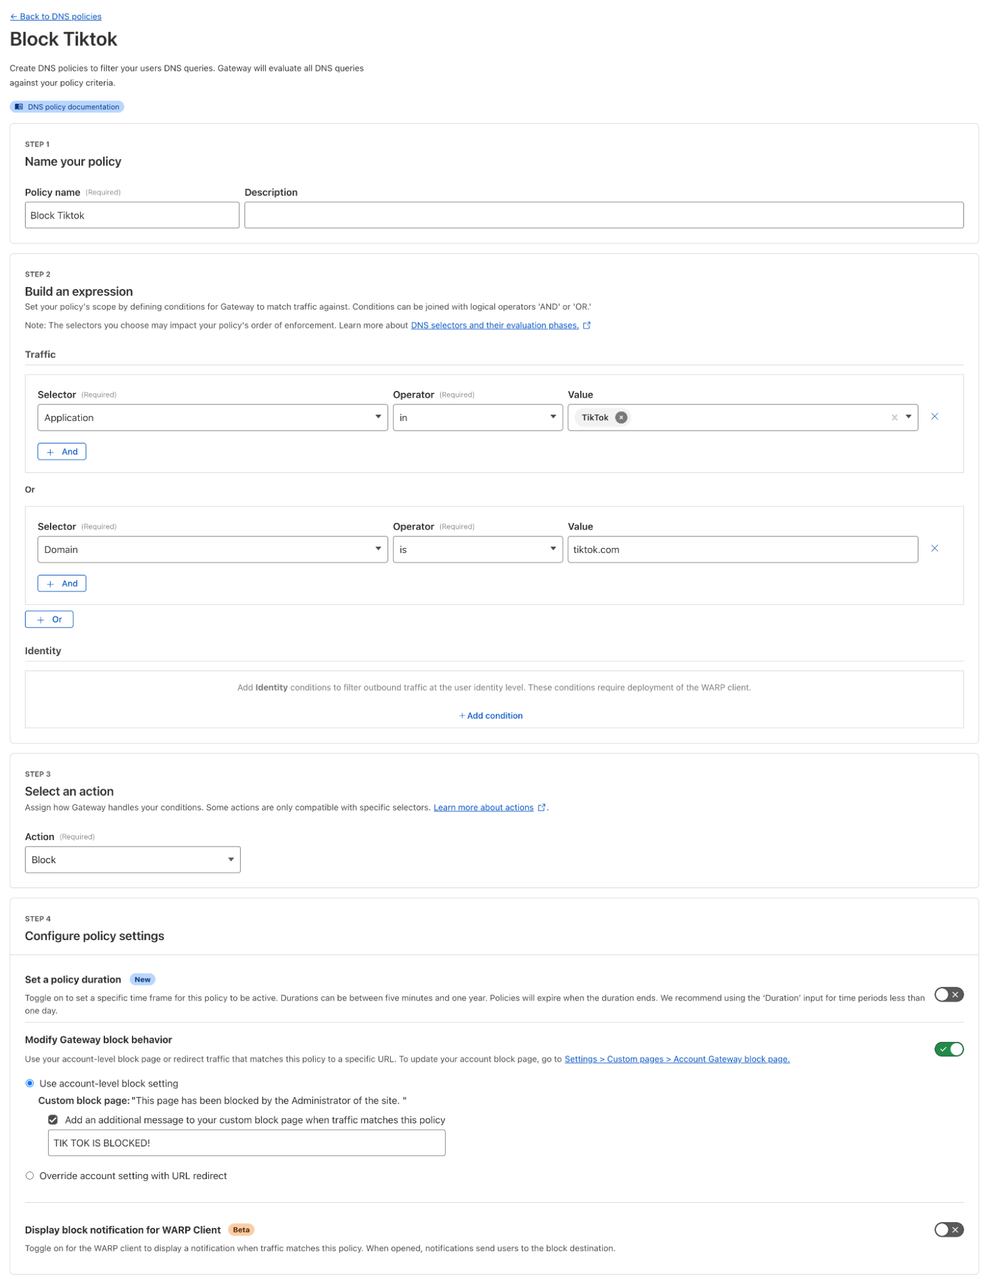This screenshot has width=987, height=1281.
Task: Open external link icon beside DNS selectors
Action: pyautogui.click(x=587, y=326)
